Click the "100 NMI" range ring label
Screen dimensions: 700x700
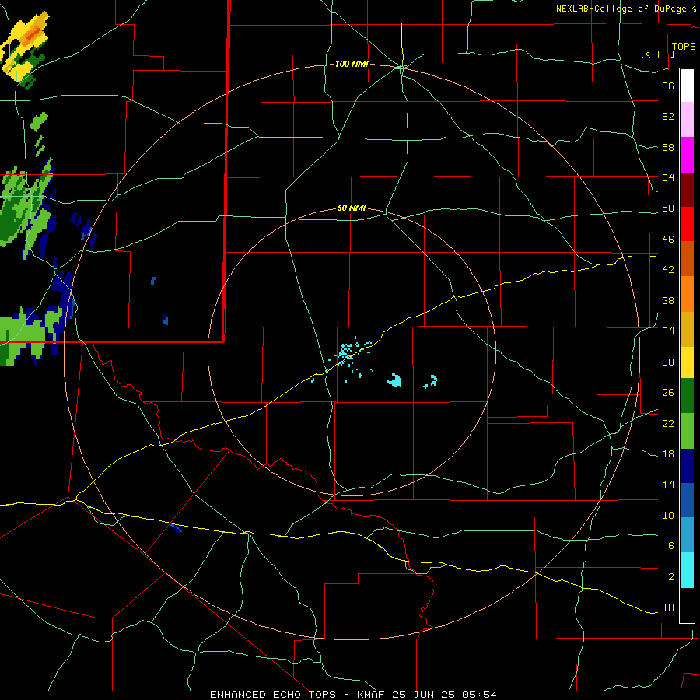tap(352, 65)
